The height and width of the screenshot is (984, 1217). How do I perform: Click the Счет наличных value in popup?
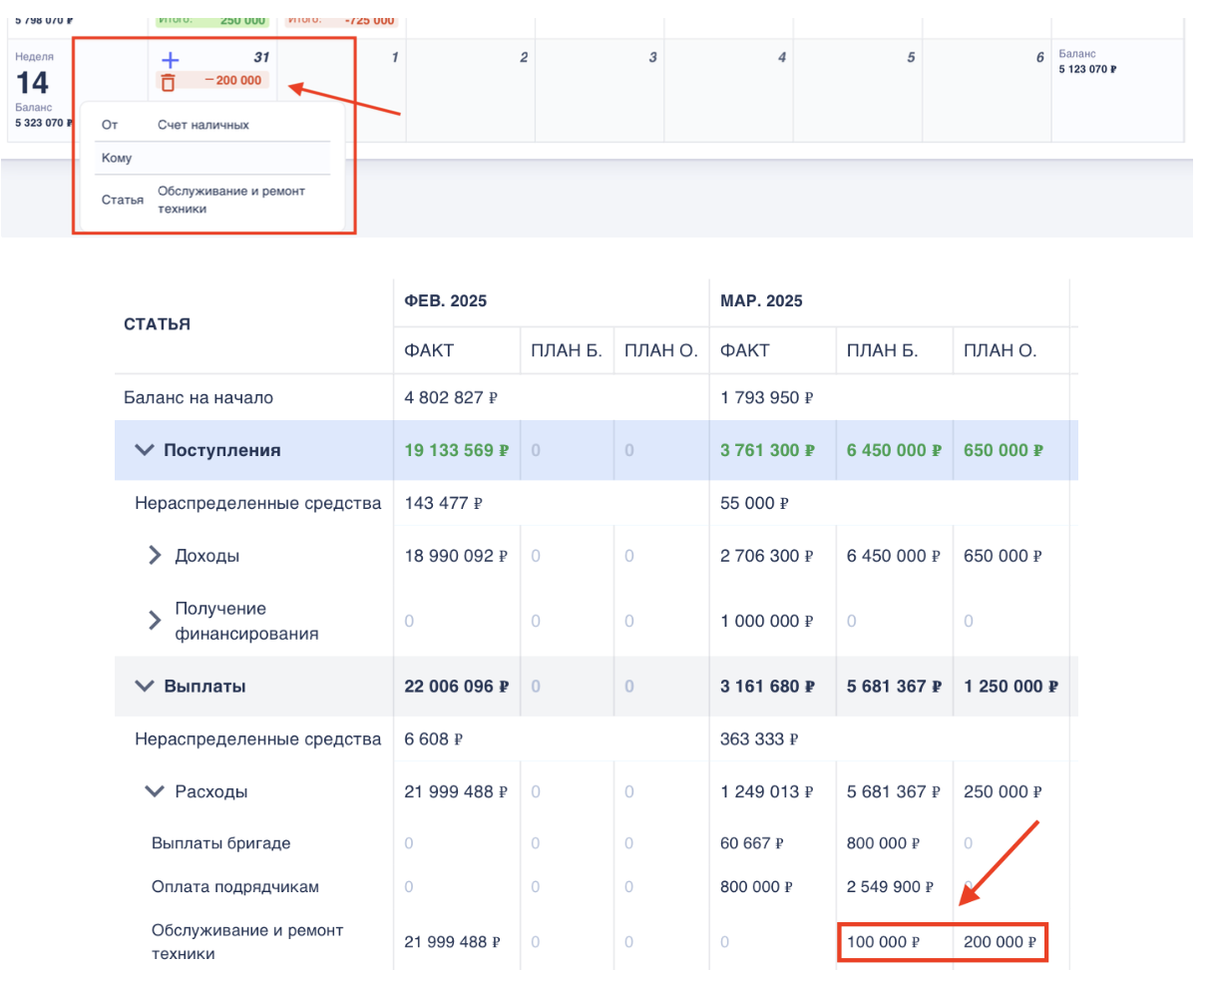pyautogui.click(x=203, y=125)
